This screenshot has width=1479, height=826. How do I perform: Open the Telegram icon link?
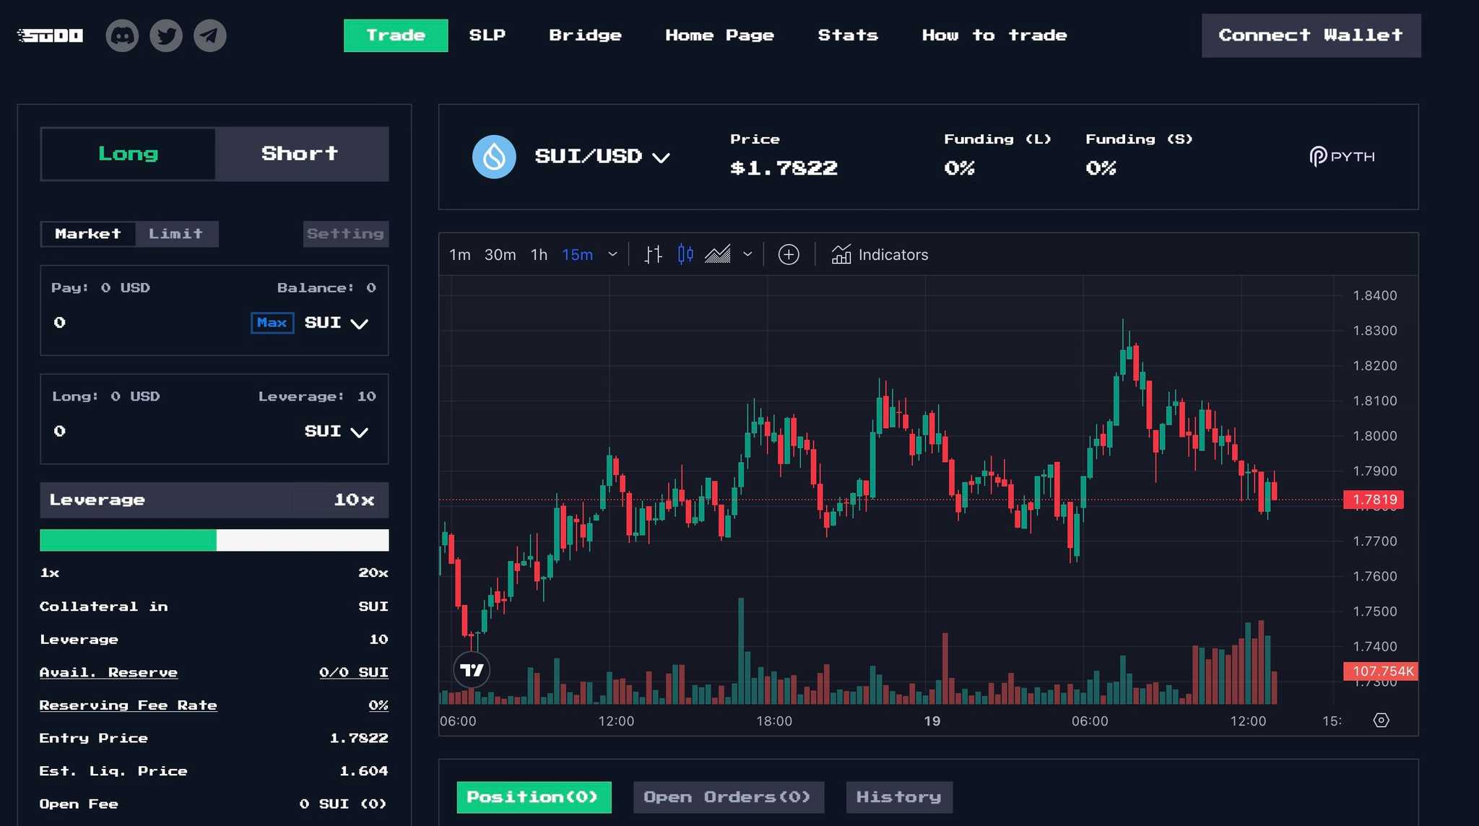(210, 35)
